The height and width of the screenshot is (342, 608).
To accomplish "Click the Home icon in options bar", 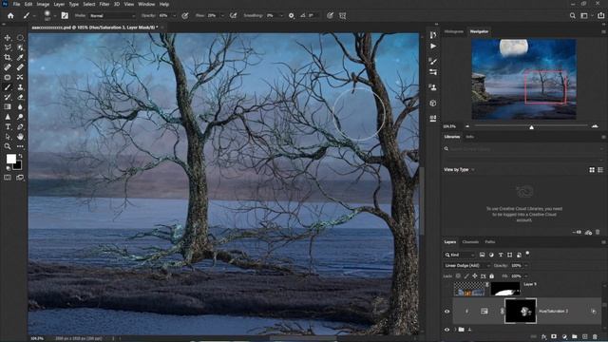I will click(10, 16).
